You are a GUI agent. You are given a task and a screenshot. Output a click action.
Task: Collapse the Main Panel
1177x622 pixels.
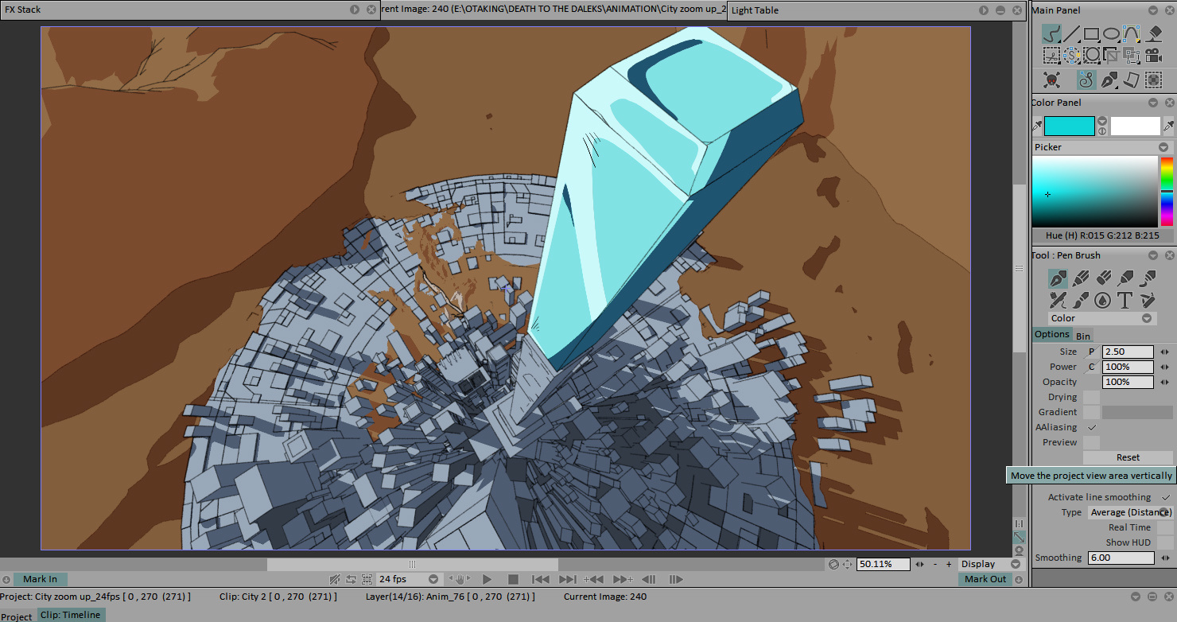point(1154,10)
